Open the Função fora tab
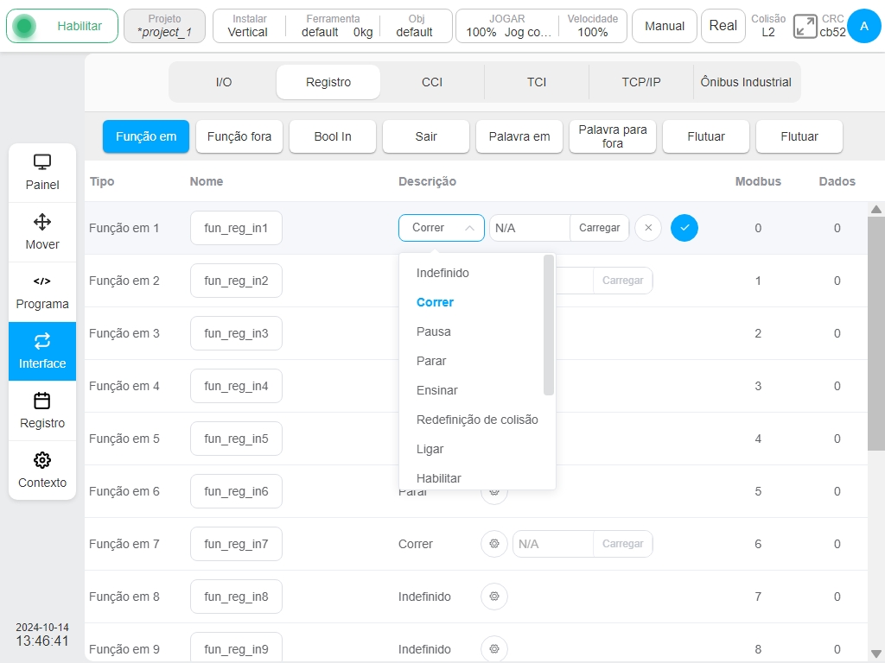 coord(239,136)
